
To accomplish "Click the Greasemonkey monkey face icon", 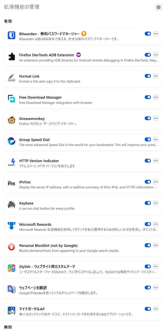I will 12,120.
